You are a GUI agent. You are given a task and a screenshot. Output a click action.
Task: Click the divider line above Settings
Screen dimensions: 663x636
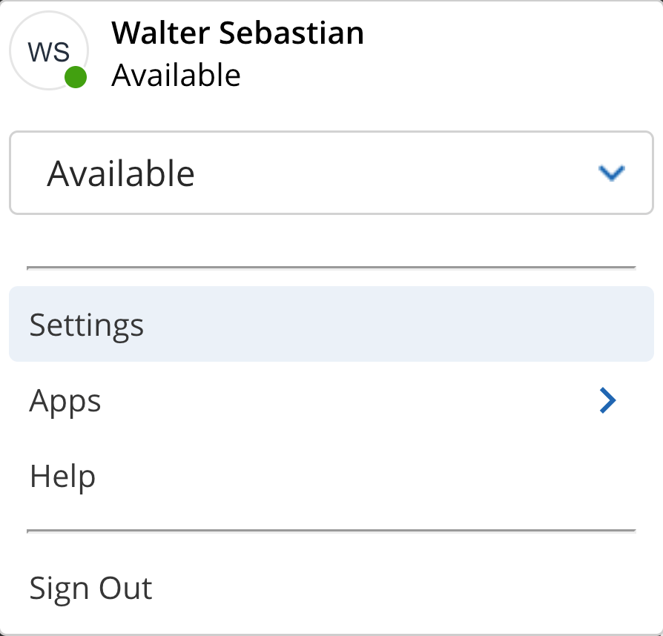coord(331,267)
